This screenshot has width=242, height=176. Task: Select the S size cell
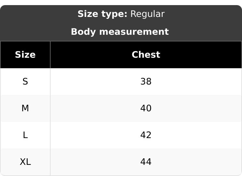pos(25,82)
